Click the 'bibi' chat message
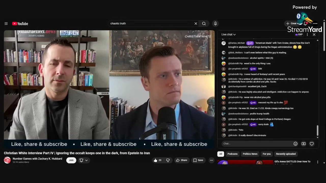 [x=260, y=69]
